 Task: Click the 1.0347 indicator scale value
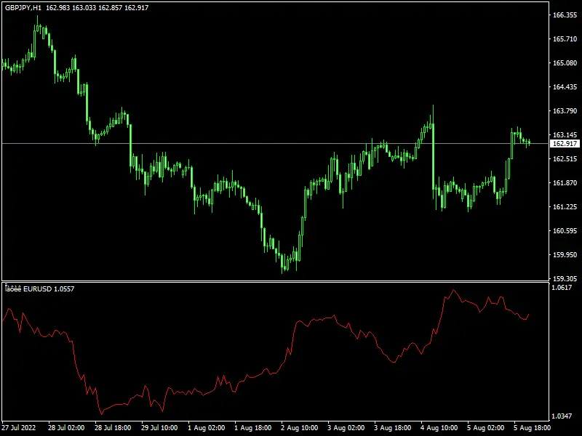(562, 416)
